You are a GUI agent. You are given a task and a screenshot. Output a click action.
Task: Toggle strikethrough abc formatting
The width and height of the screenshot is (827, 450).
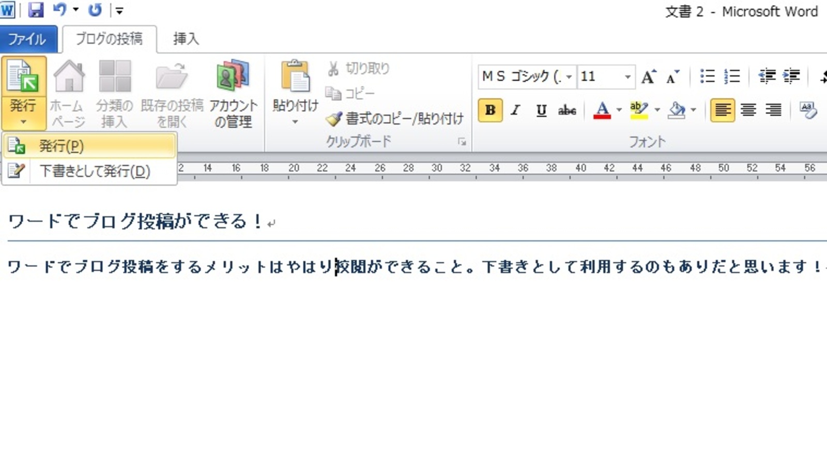(x=567, y=110)
